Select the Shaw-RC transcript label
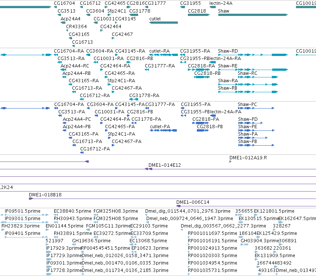This screenshot has height=276, width=316. tap(247, 73)
